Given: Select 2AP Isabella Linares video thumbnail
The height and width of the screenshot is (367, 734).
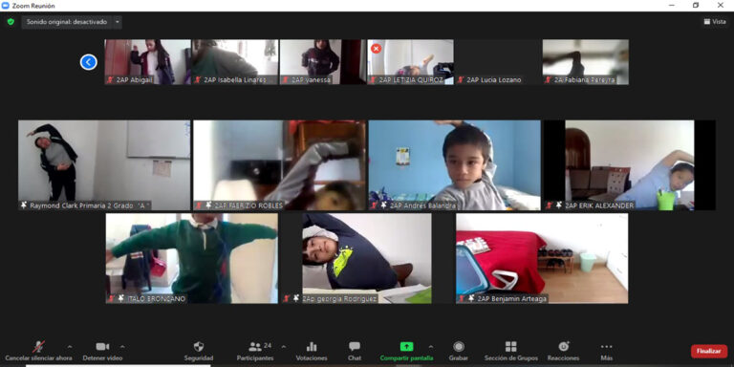Looking at the screenshot, I should [235, 62].
